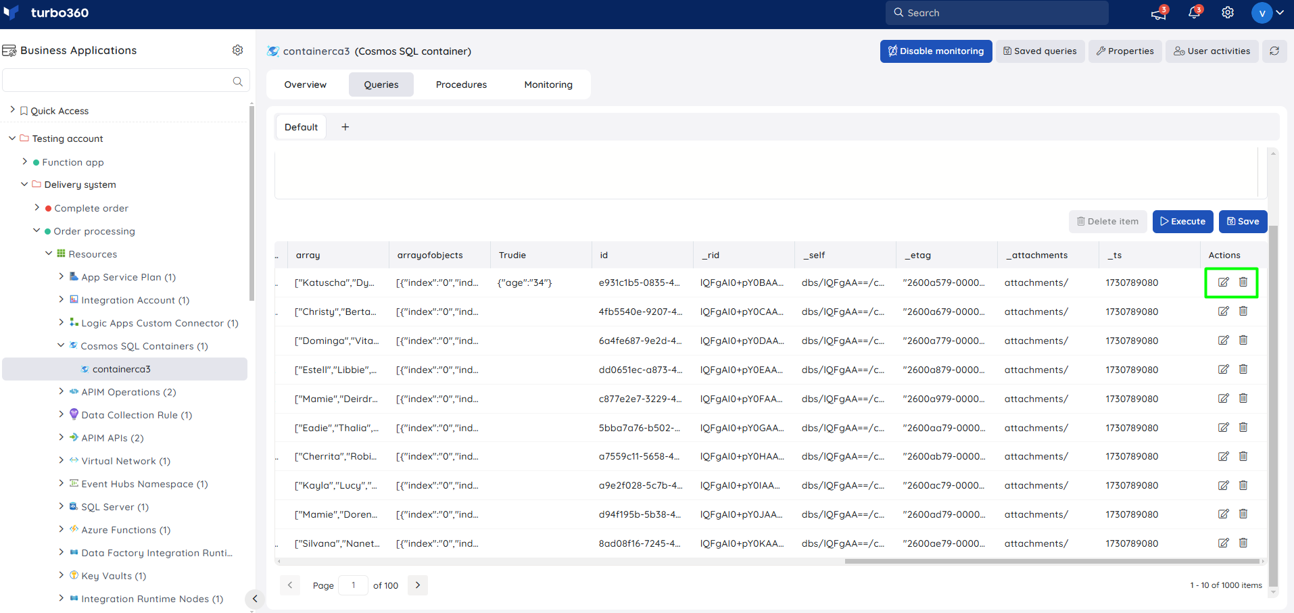
Task: Click the {"age":"34"} cell
Action: 525,283
